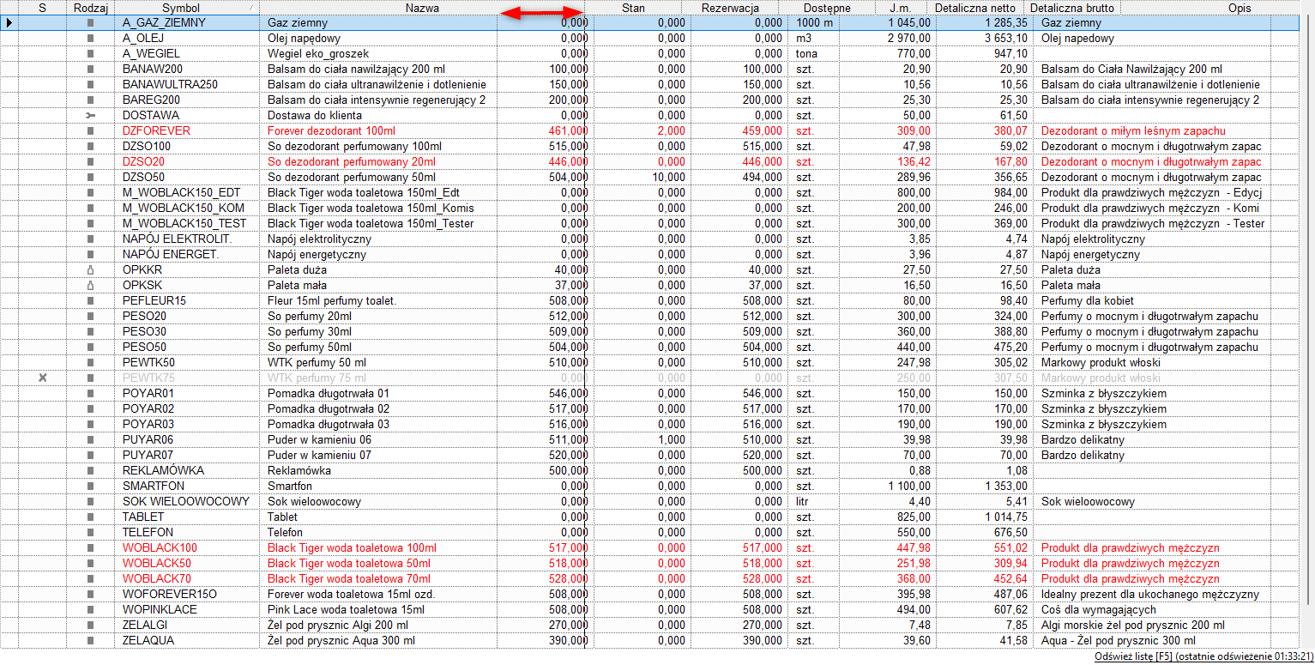The image size is (1315, 665).
Task: Select the PESO30 symbol cell
Action: (188, 331)
